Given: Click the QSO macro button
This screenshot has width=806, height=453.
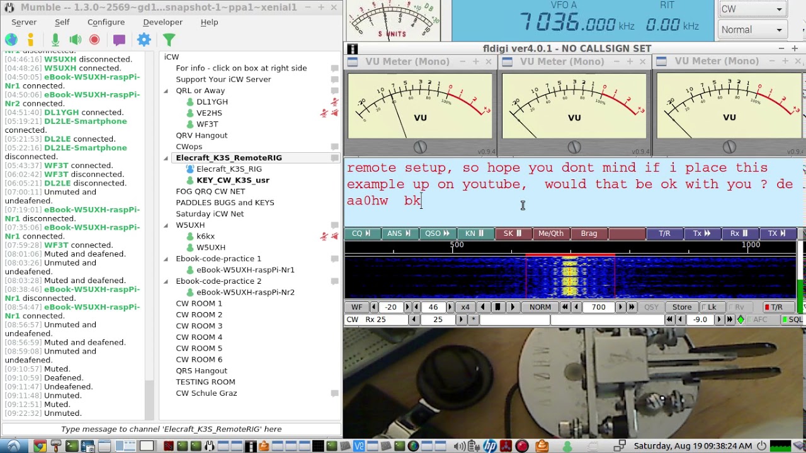Looking at the screenshot, I should [437, 233].
